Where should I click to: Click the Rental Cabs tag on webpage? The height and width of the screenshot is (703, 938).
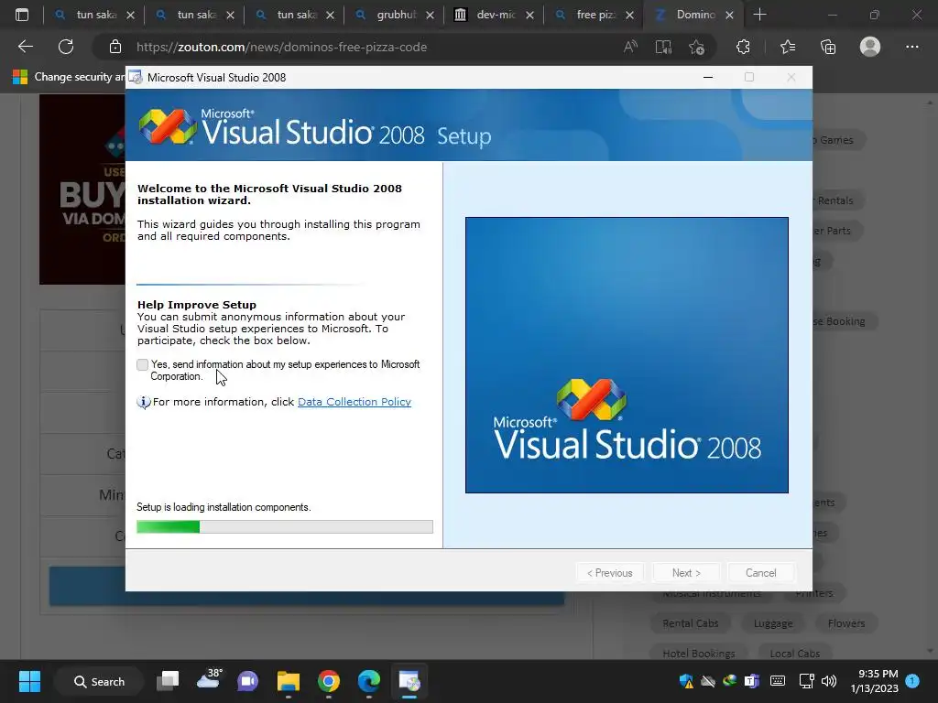point(691,622)
